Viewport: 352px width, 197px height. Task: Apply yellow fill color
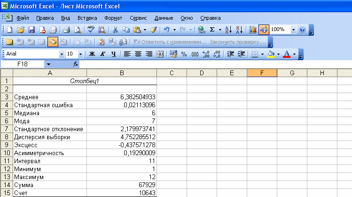coord(271,54)
